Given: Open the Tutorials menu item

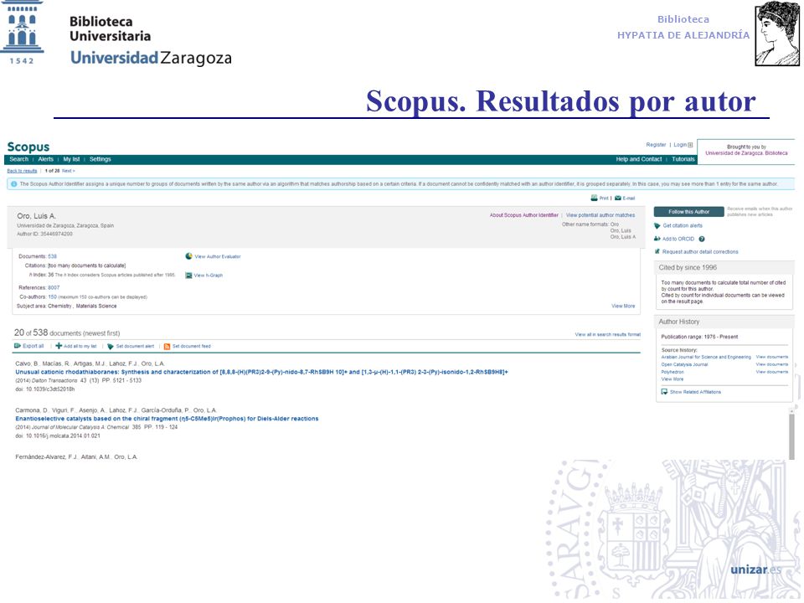Looking at the screenshot, I should click(683, 159).
